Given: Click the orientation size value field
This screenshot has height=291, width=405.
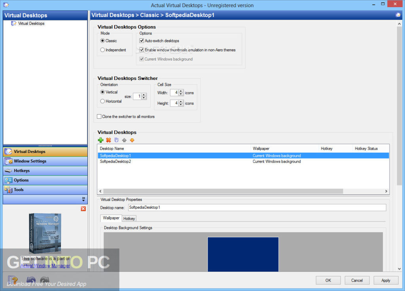Looking at the screenshot, I should pos(137,96).
